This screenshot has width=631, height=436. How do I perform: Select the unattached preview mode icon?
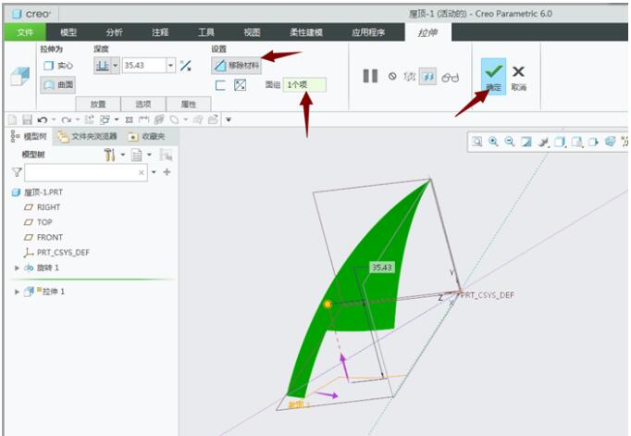pos(409,76)
